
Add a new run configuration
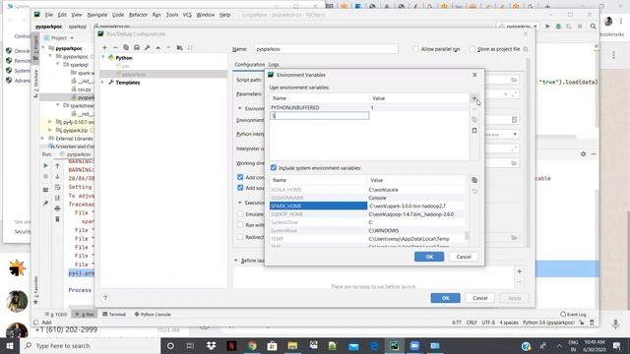104,47
